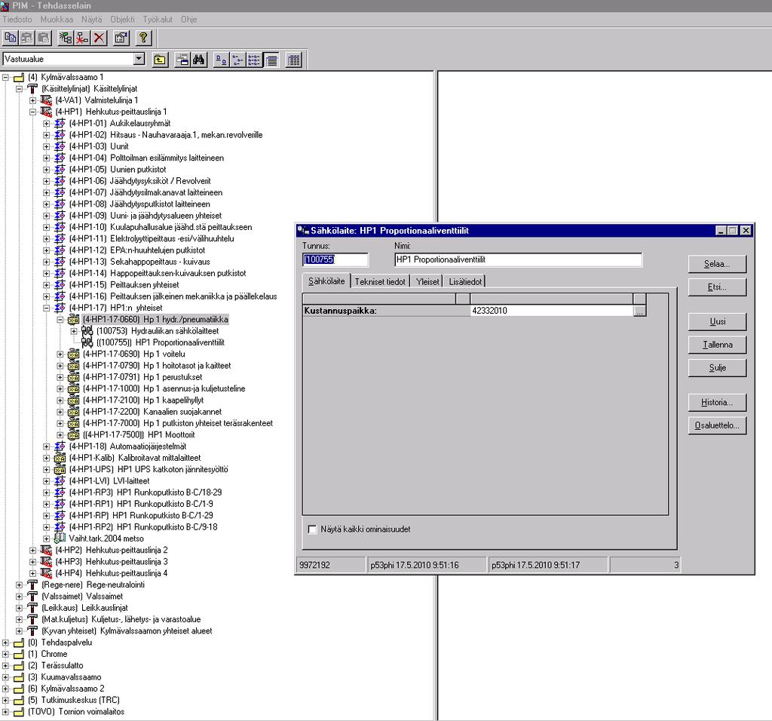Close the dialog with Sulje button

point(717,368)
